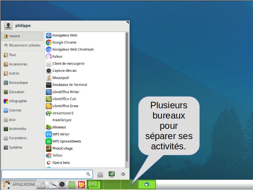This screenshot has height=190, width=253.
Task: Start LibreOffice Writer
Action: point(66,92)
